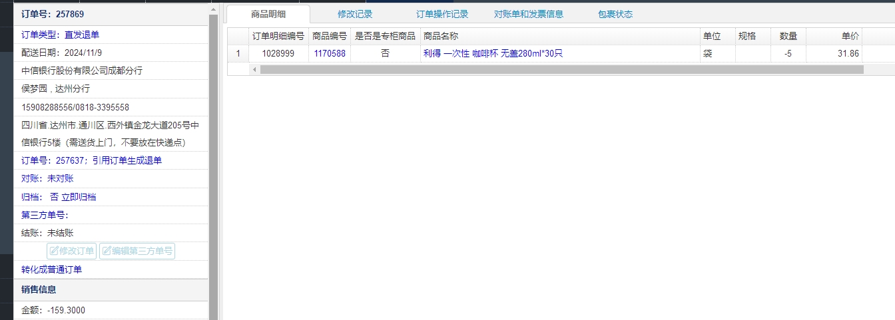Click the 修改订单 button
The width and height of the screenshot is (895, 320).
(71, 251)
